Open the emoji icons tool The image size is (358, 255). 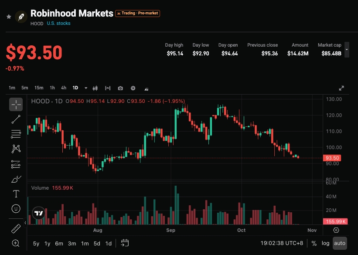pos(16,208)
